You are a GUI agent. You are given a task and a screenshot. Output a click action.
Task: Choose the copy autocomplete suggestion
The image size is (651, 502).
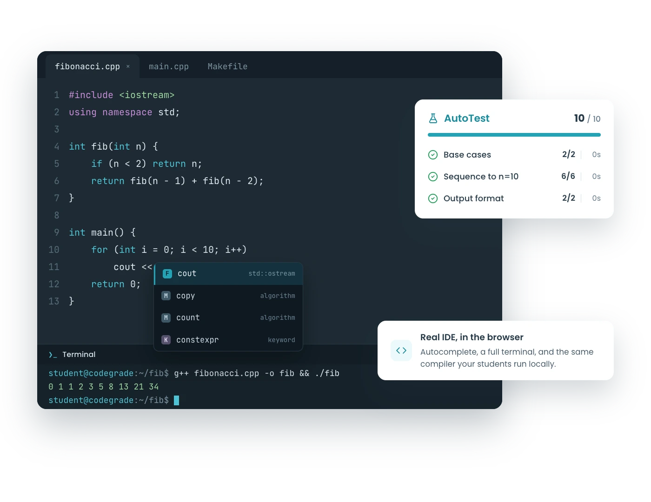point(228,296)
